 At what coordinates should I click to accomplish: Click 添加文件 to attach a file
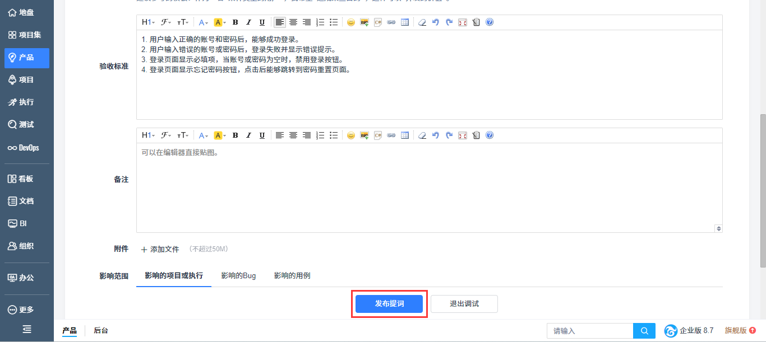160,249
